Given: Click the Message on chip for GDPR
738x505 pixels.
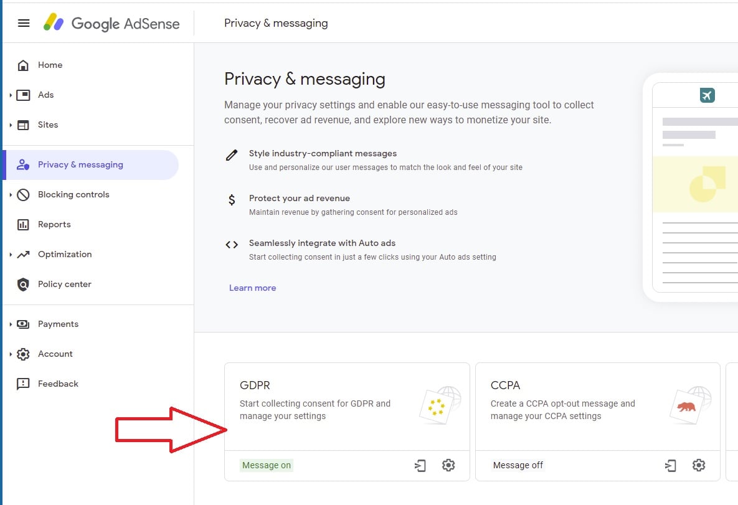Looking at the screenshot, I should point(267,465).
